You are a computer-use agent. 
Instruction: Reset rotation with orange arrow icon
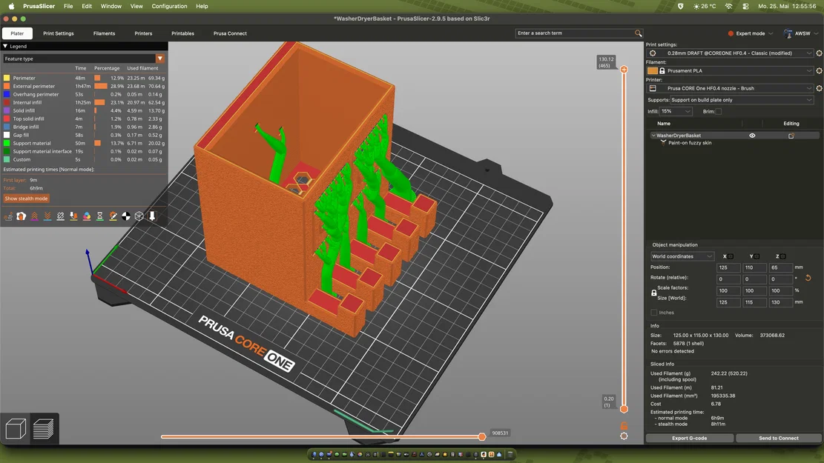(x=808, y=278)
